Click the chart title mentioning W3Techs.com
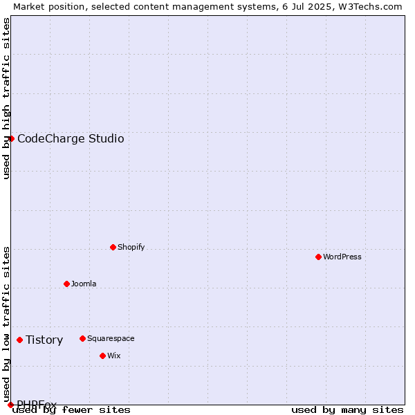Screen dimensions: 415x415 (207, 7)
